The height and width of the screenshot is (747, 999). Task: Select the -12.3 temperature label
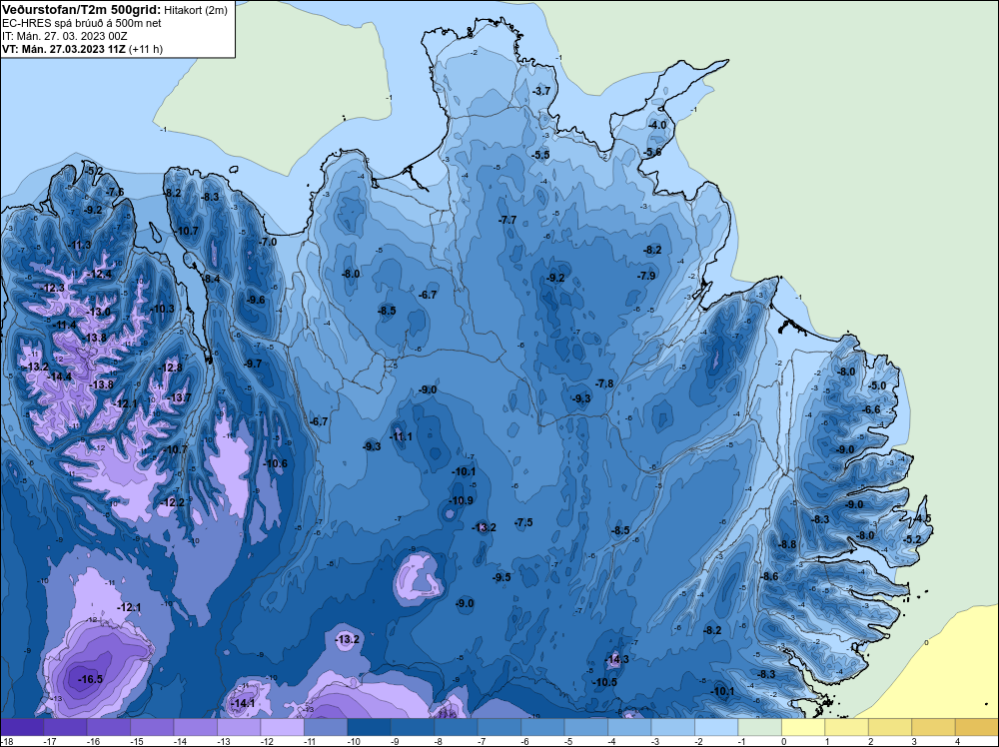pos(52,288)
